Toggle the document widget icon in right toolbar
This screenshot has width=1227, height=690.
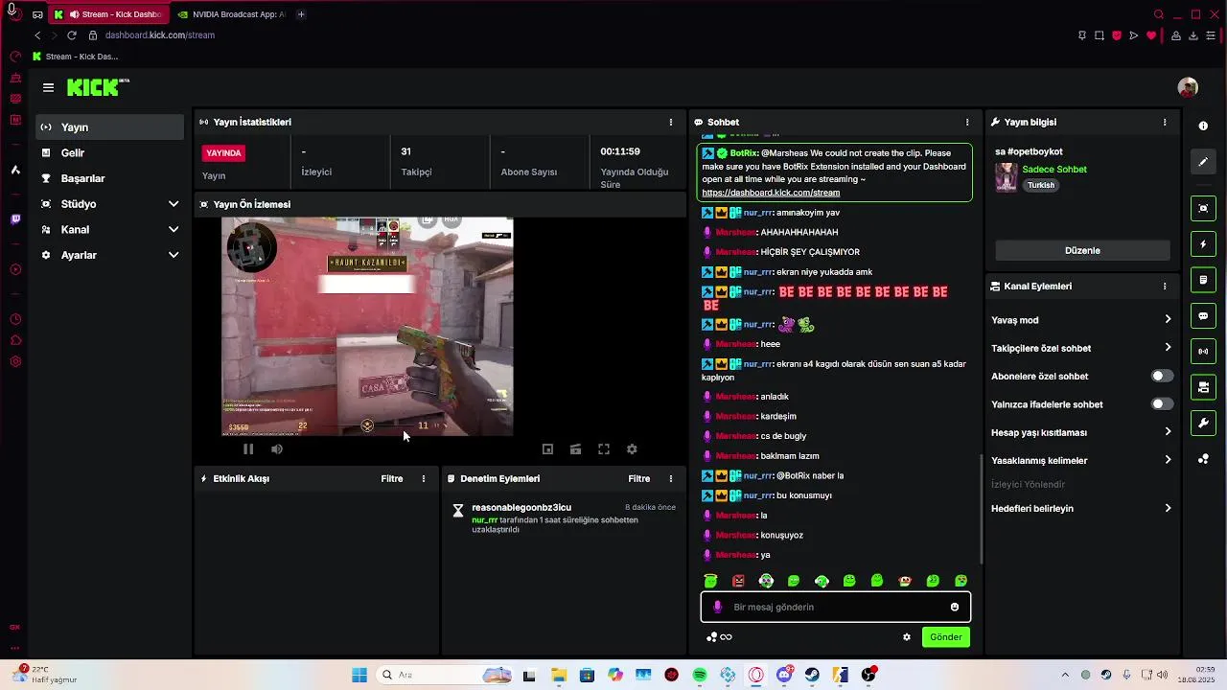[x=1203, y=280]
